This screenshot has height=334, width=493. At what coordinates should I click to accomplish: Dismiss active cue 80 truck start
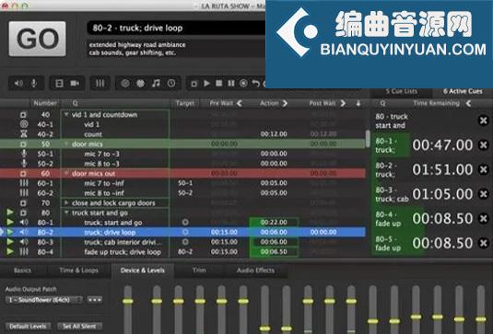[x=483, y=121]
